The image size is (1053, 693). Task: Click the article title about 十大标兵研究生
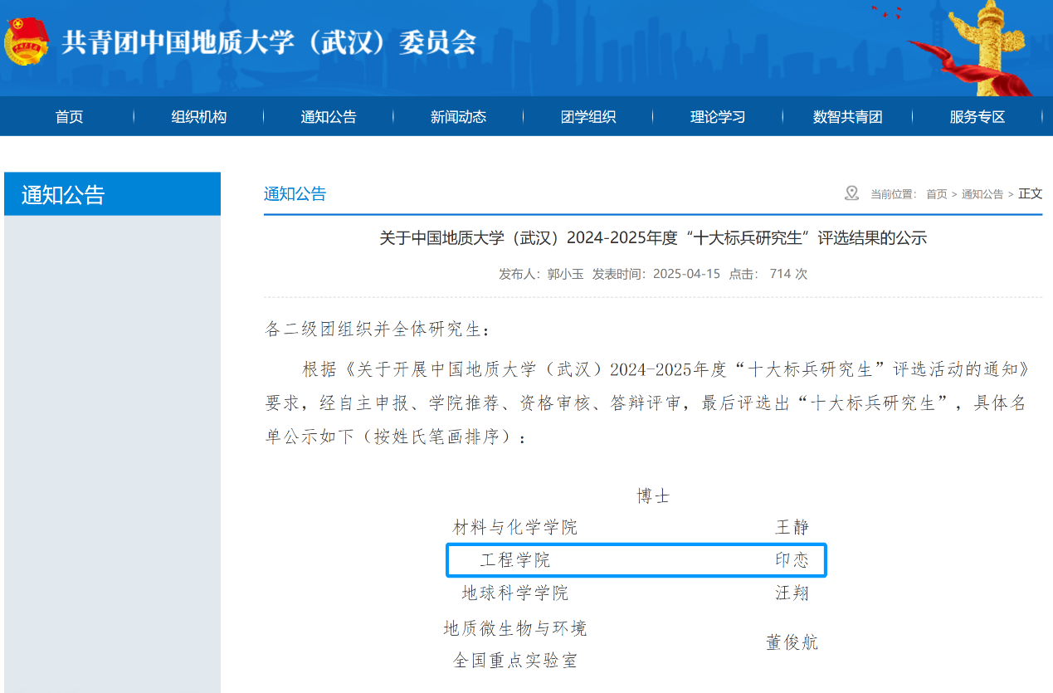pyautogui.click(x=652, y=239)
